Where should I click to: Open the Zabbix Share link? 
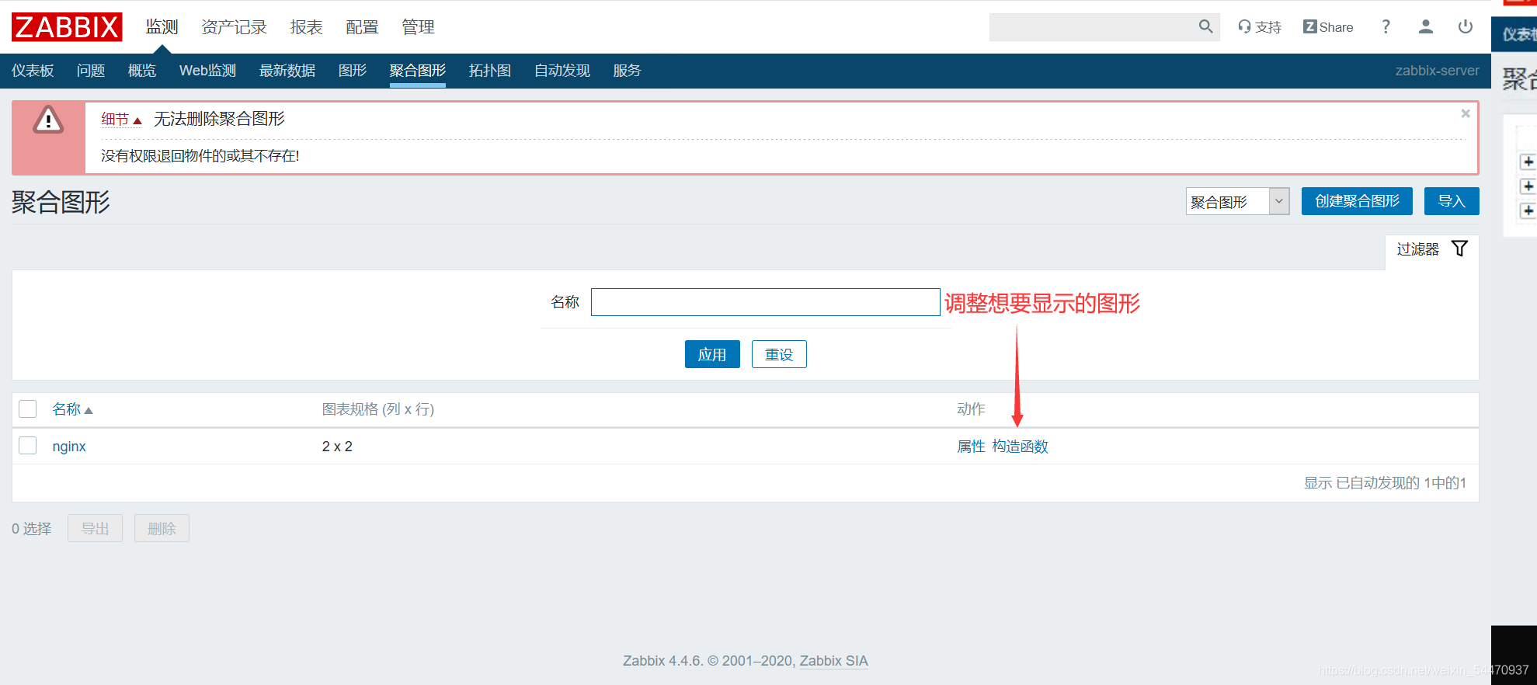coord(1328,27)
